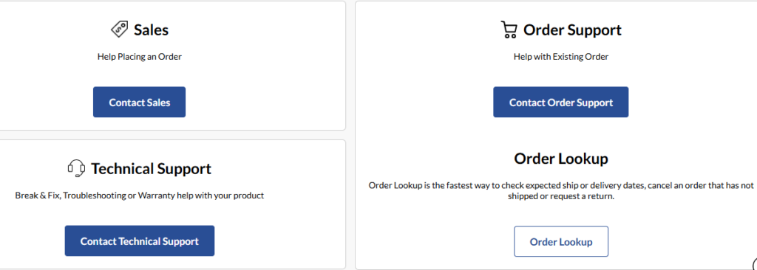This screenshot has height=270, width=757.
Task: Open the Contact Sales button
Action: [139, 103]
